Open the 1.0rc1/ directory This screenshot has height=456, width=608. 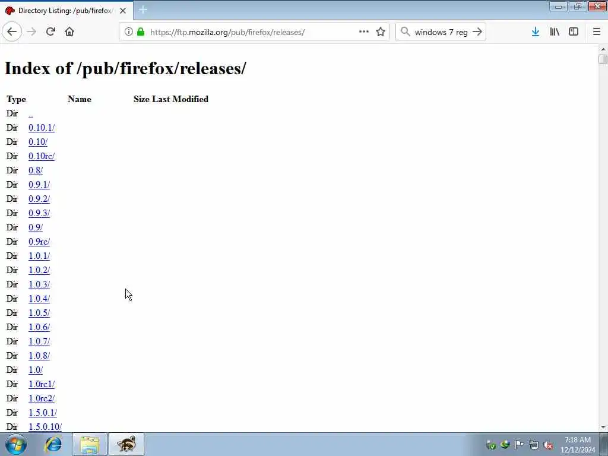click(x=42, y=385)
